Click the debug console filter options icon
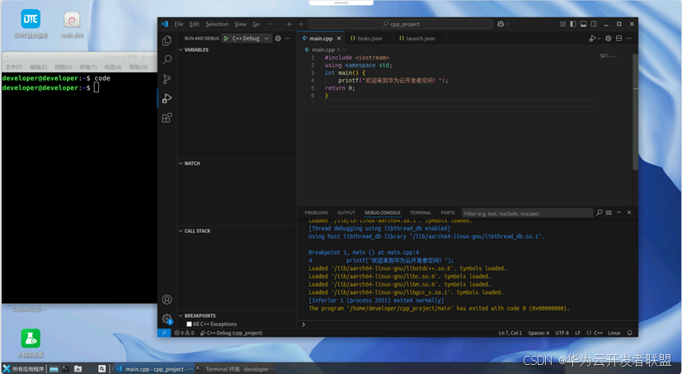Image resolution: width=682 pixels, height=374 pixels. click(600, 213)
